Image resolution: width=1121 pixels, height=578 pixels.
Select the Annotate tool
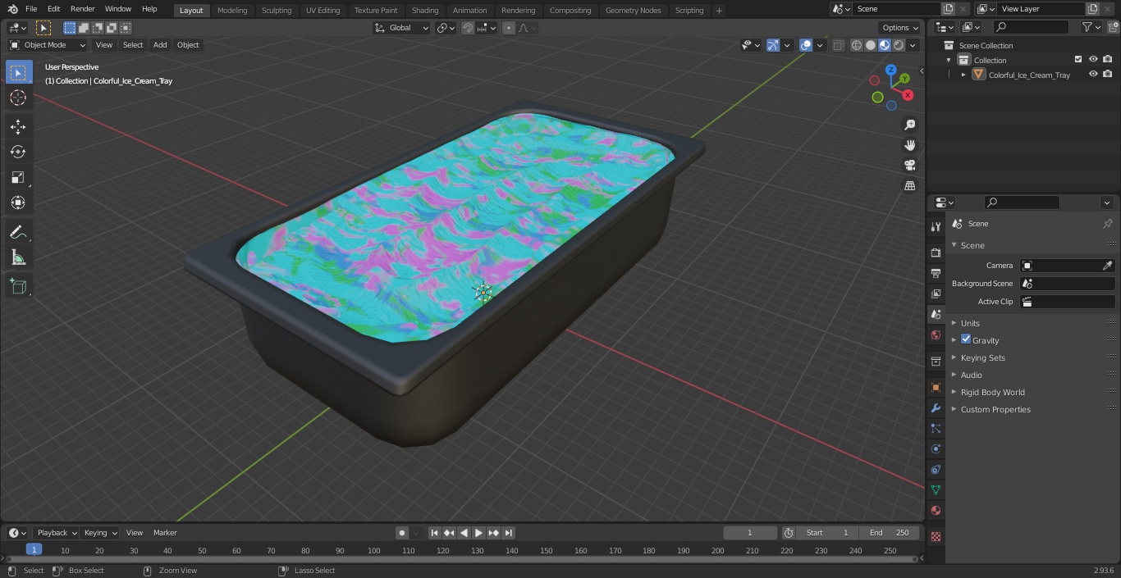pos(18,232)
